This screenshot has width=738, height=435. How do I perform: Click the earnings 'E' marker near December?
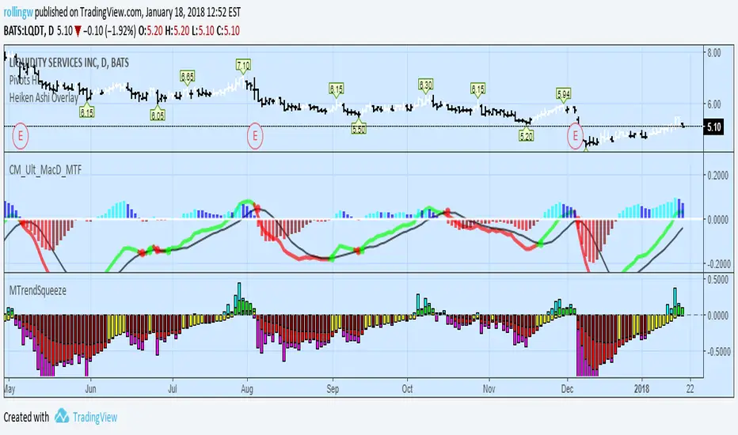pos(575,136)
